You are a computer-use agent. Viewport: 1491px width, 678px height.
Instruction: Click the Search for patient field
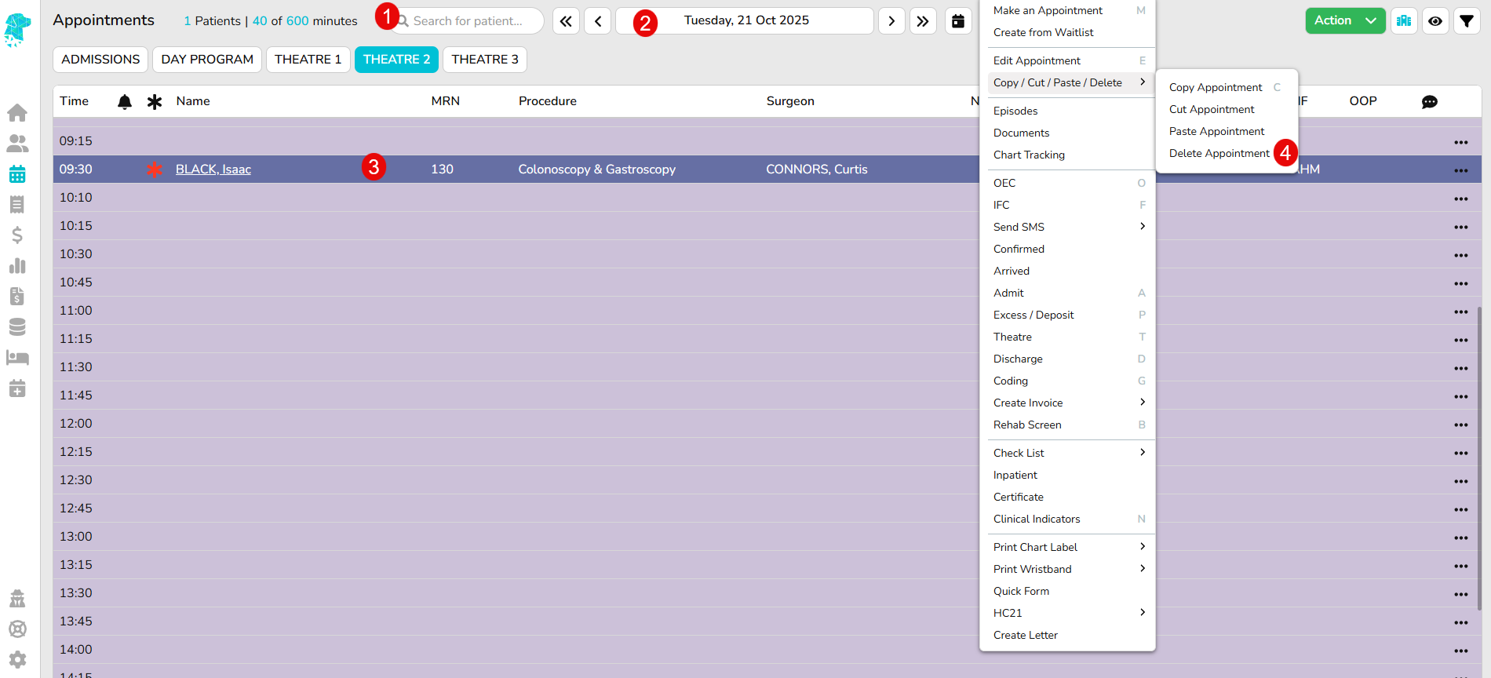point(471,21)
